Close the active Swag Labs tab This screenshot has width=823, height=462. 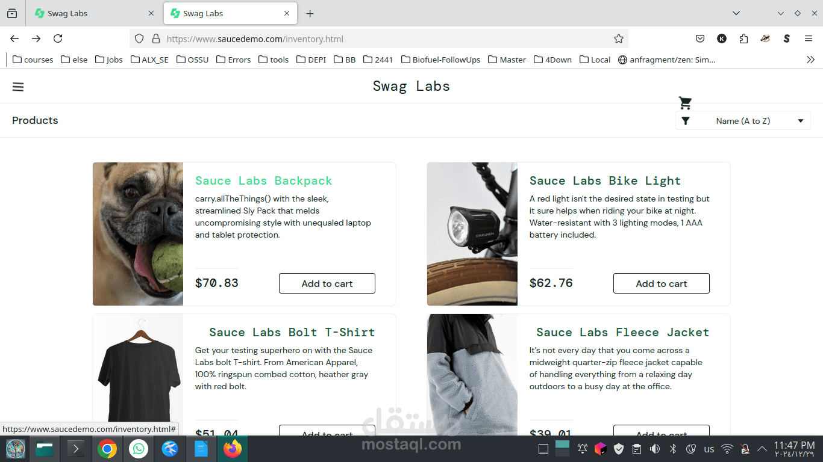287,13
